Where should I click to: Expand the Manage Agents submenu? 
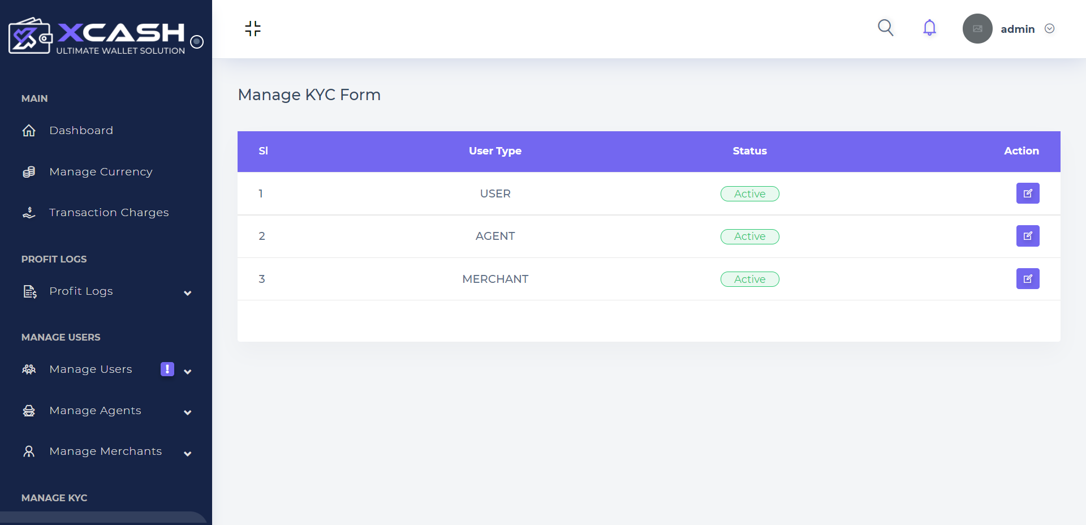(188, 412)
